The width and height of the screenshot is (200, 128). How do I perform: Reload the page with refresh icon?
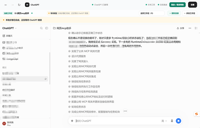pos(19,5)
